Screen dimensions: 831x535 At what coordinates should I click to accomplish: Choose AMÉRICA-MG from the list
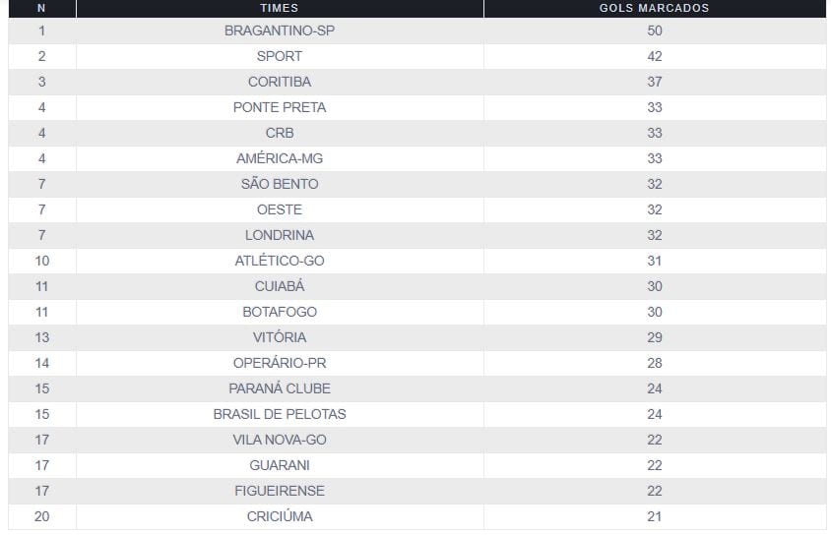pyautogui.click(x=280, y=158)
